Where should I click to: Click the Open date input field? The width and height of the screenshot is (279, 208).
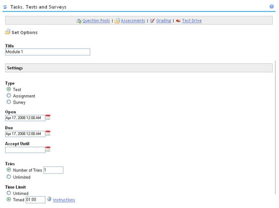tap(25, 118)
